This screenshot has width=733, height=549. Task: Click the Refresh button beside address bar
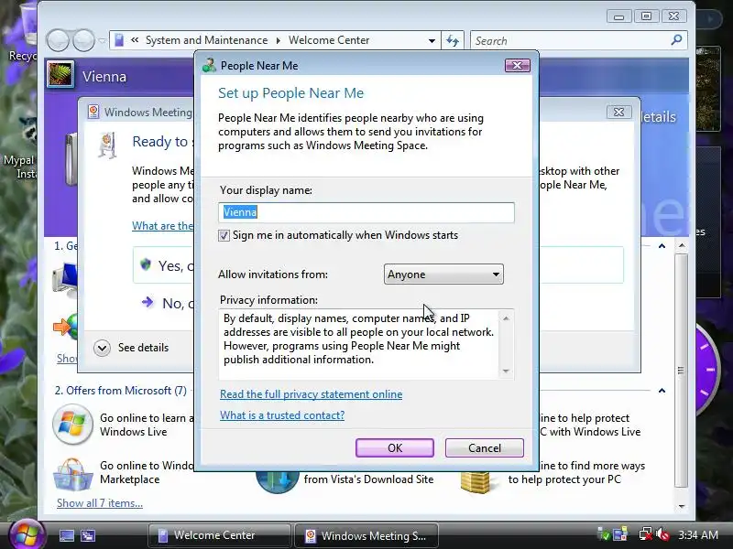coord(453,40)
